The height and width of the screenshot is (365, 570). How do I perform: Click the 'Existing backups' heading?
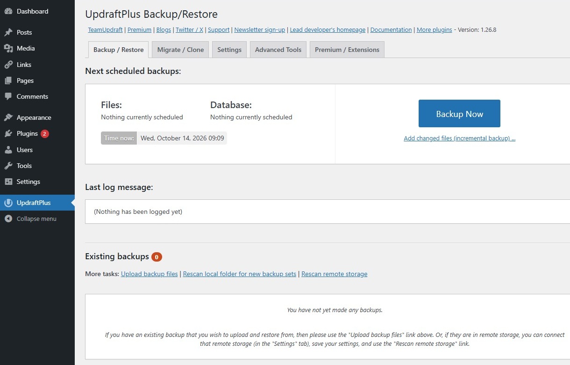pos(117,256)
